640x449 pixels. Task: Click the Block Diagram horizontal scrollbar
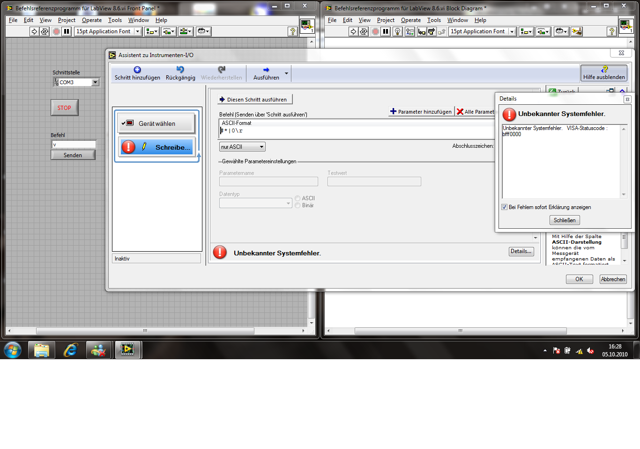click(461, 331)
